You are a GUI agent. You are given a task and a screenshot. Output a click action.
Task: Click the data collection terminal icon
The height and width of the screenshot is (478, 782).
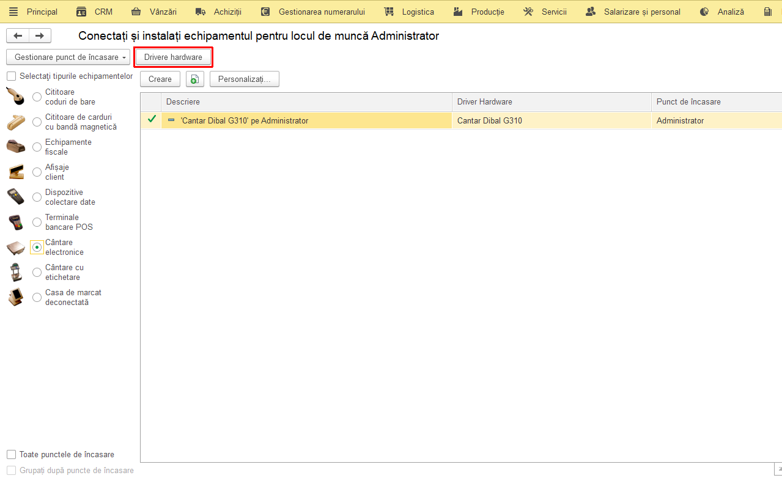[15, 197]
